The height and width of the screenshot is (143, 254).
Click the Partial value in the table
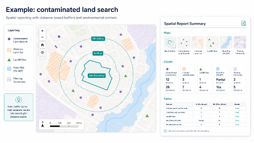[201, 121]
